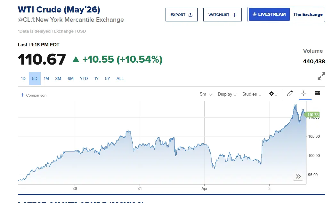Expand the Display dropdown
This screenshot has width=333, height=203.
(227, 94)
